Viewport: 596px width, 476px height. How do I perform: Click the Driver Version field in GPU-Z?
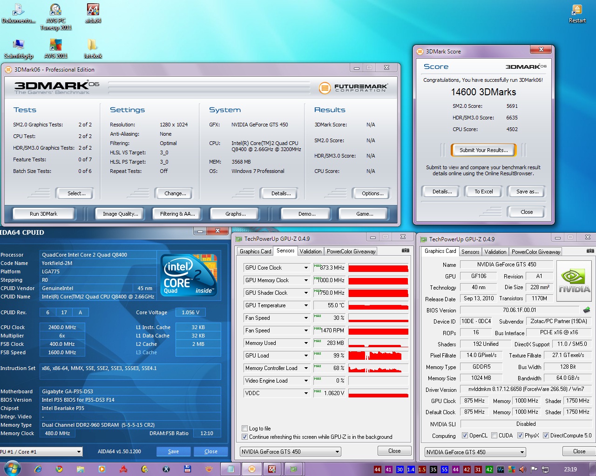click(x=526, y=389)
